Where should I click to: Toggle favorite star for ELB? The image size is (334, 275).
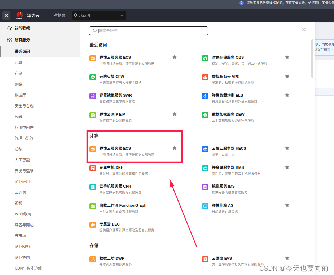287,95
